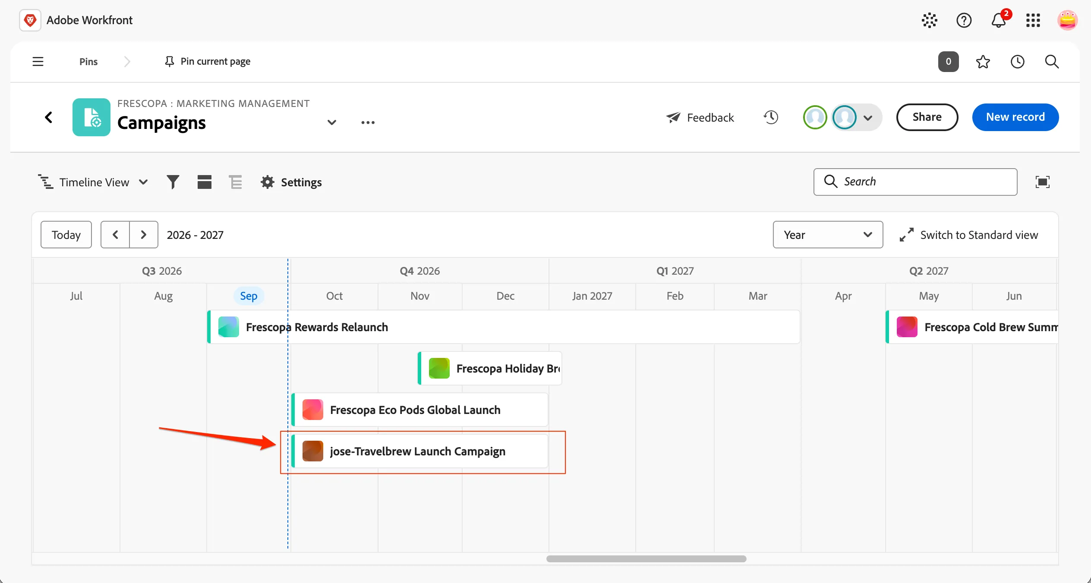Click the Share button
Image resolution: width=1091 pixels, height=583 pixels.
coord(927,117)
